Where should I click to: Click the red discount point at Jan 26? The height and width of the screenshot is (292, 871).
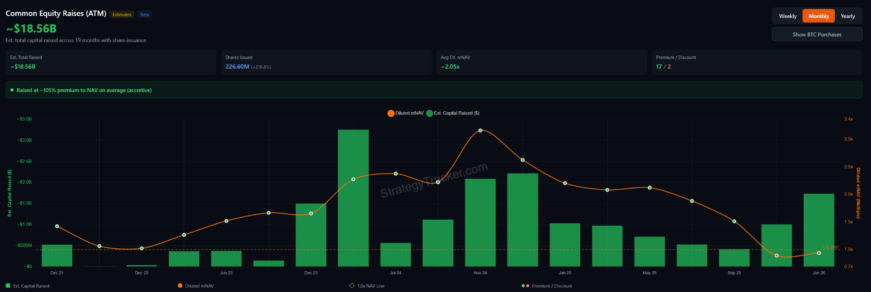(819, 253)
